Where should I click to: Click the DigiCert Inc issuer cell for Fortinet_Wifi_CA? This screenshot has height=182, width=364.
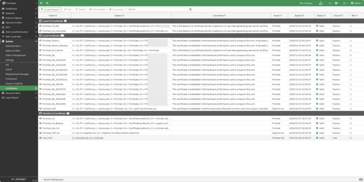[x=278, y=133]
